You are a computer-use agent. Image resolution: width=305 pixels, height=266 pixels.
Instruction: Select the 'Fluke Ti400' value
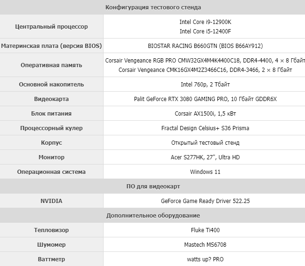tap(205, 230)
